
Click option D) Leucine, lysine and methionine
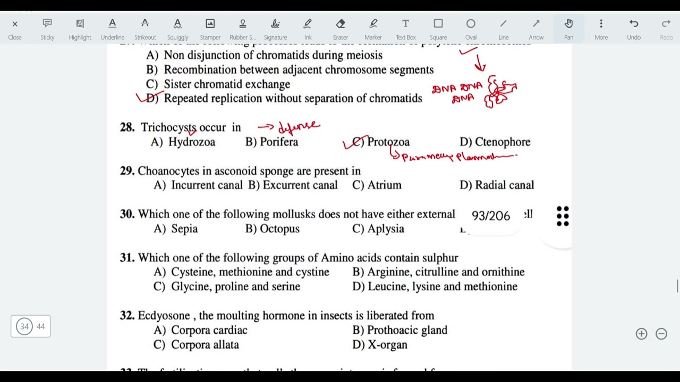435,286
